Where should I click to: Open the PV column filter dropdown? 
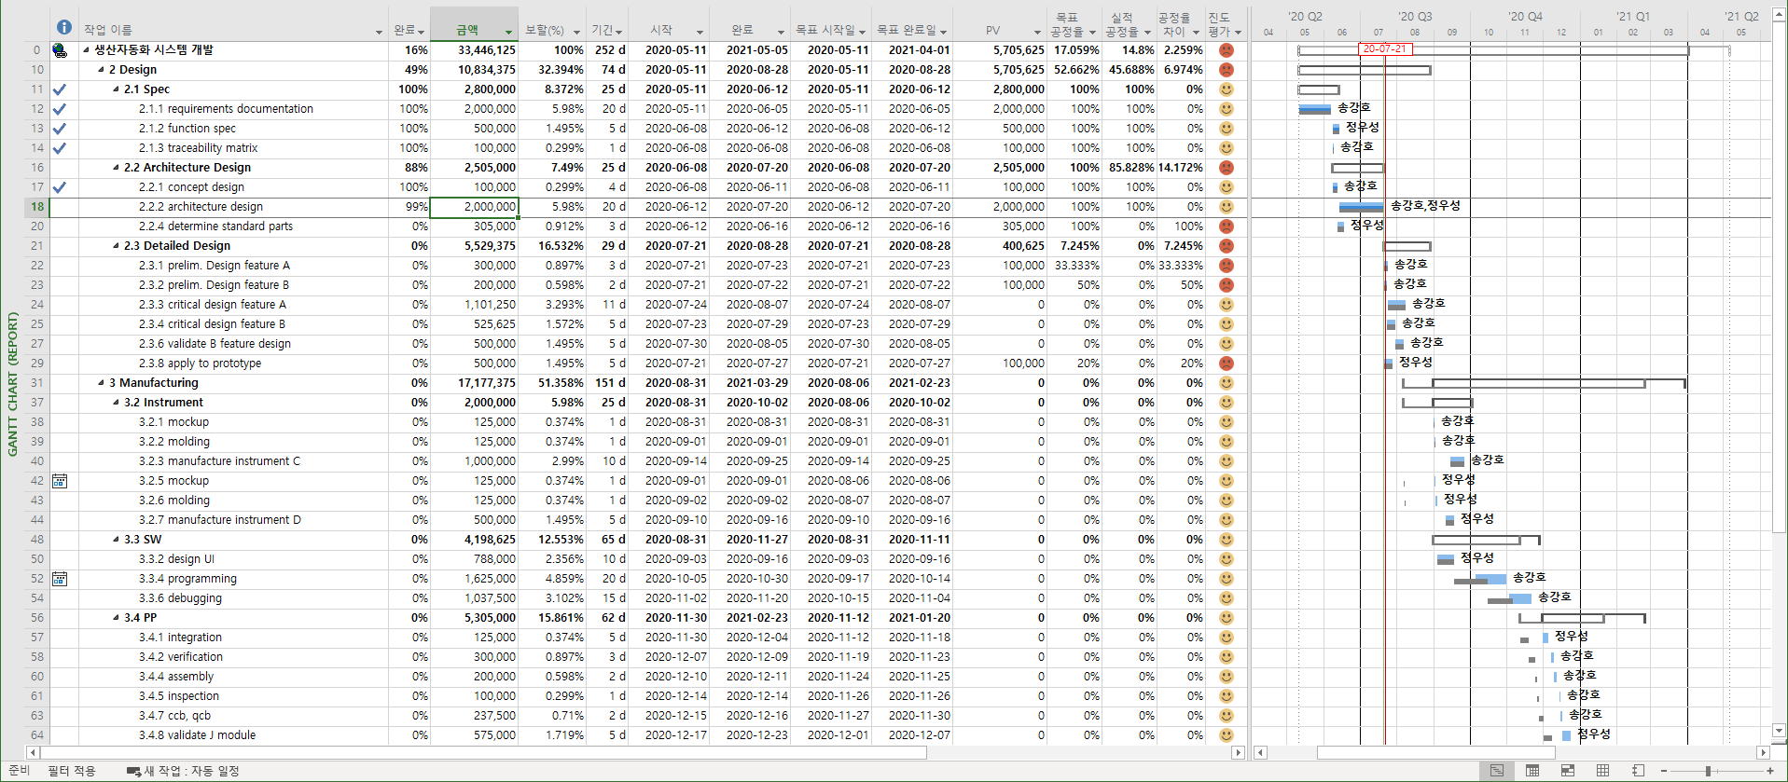[1037, 32]
